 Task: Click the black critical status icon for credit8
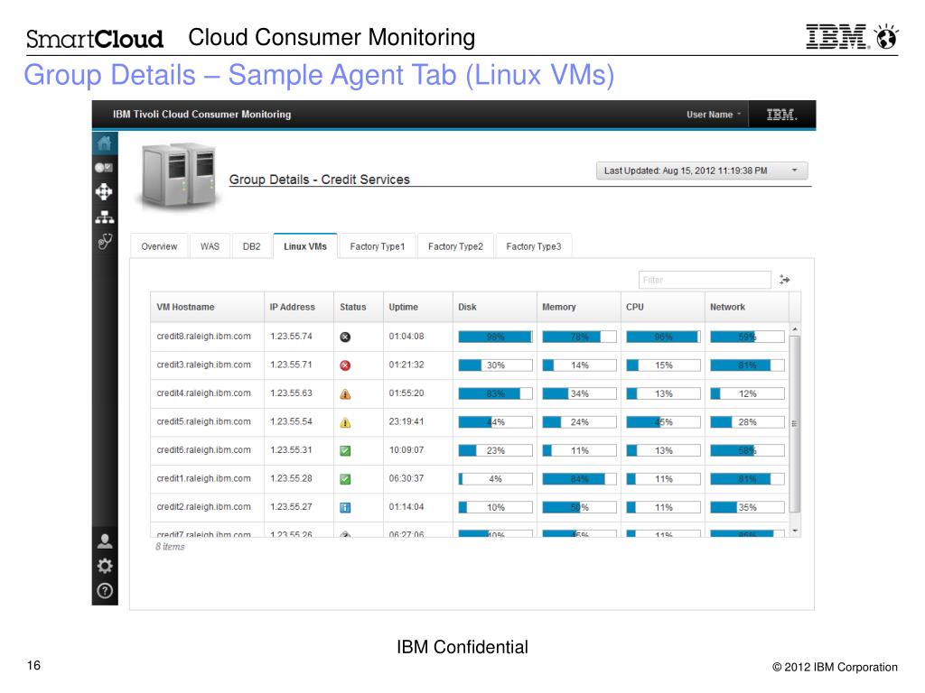(x=345, y=337)
